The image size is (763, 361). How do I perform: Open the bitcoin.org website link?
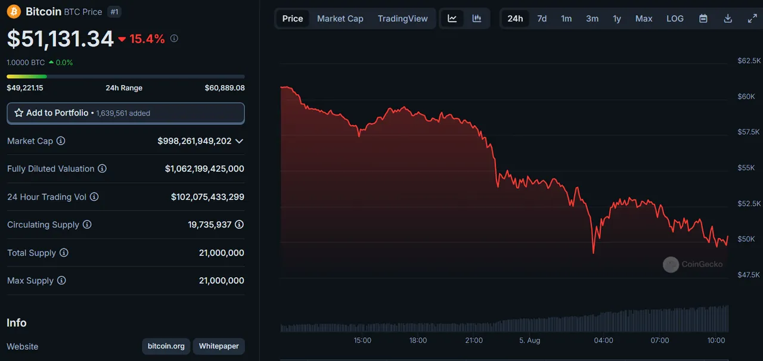tap(166, 346)
